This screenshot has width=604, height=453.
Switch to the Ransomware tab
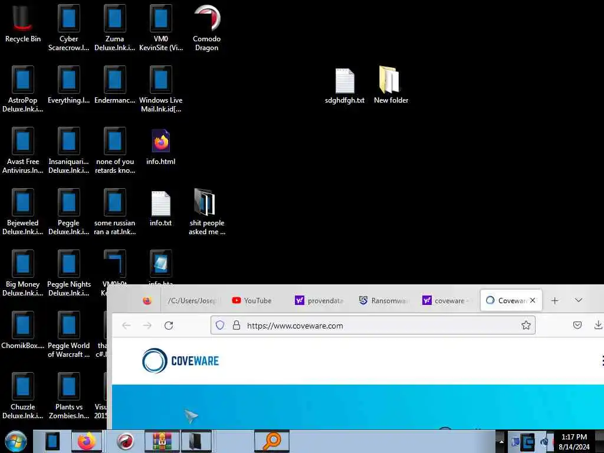point(383,300)
